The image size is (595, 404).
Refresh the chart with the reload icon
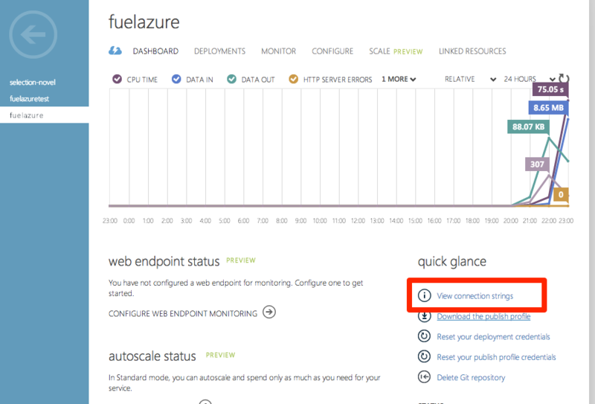click(563, 79)
